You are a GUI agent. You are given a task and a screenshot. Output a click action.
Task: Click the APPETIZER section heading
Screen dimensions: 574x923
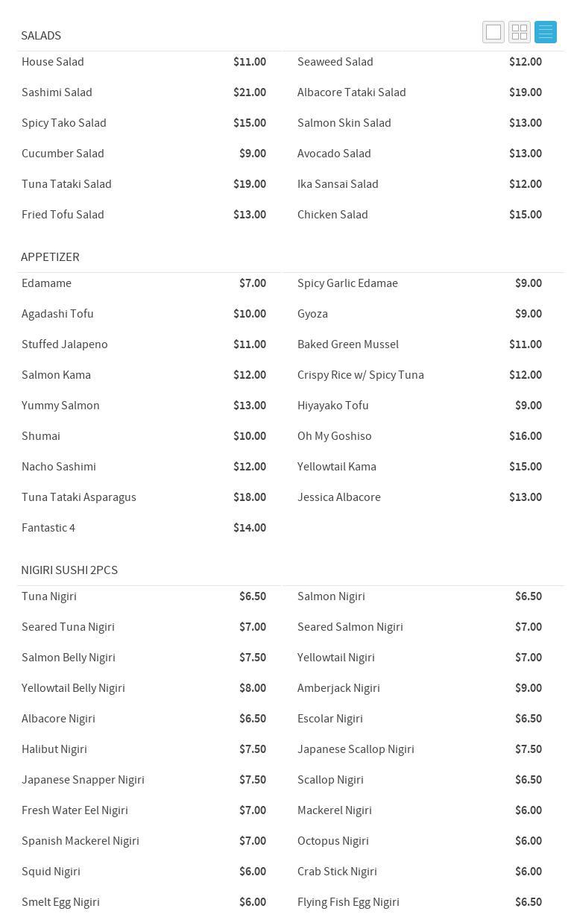pos(50,257)
